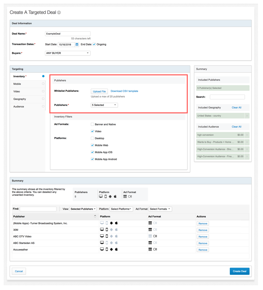
Task: Open the Select Platforms filter dropdown
Action: click(x=121, y=209)
